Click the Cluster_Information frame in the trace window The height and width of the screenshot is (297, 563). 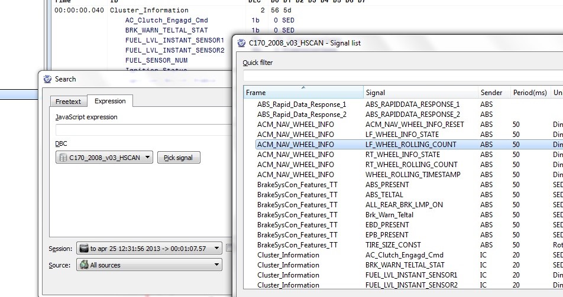coord(149,10)
